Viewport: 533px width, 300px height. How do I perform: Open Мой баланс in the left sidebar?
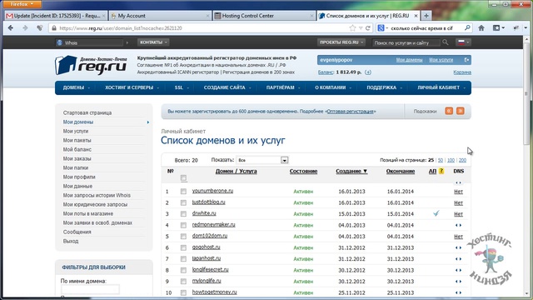click(77, 149)
